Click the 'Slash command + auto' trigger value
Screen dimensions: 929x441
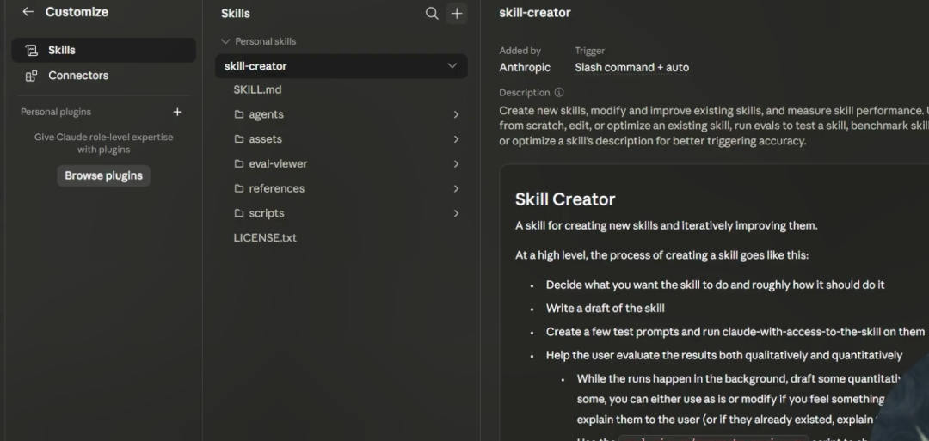(631, 67)
